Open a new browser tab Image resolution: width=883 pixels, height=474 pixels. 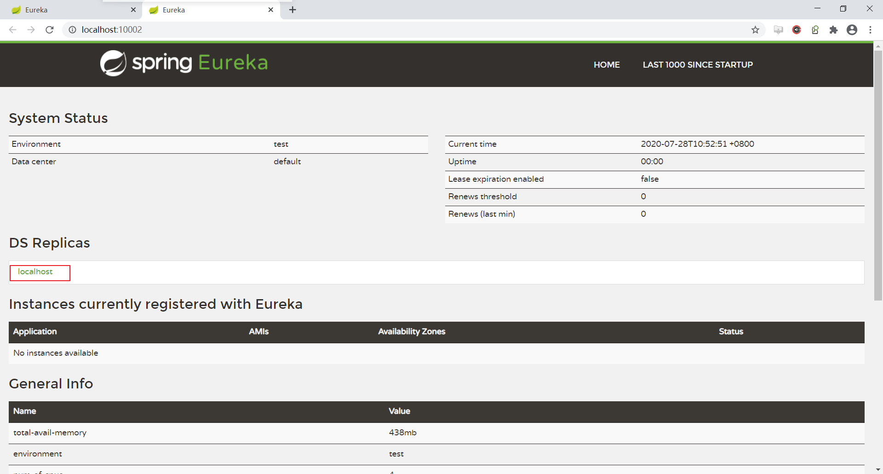point(292,10)
